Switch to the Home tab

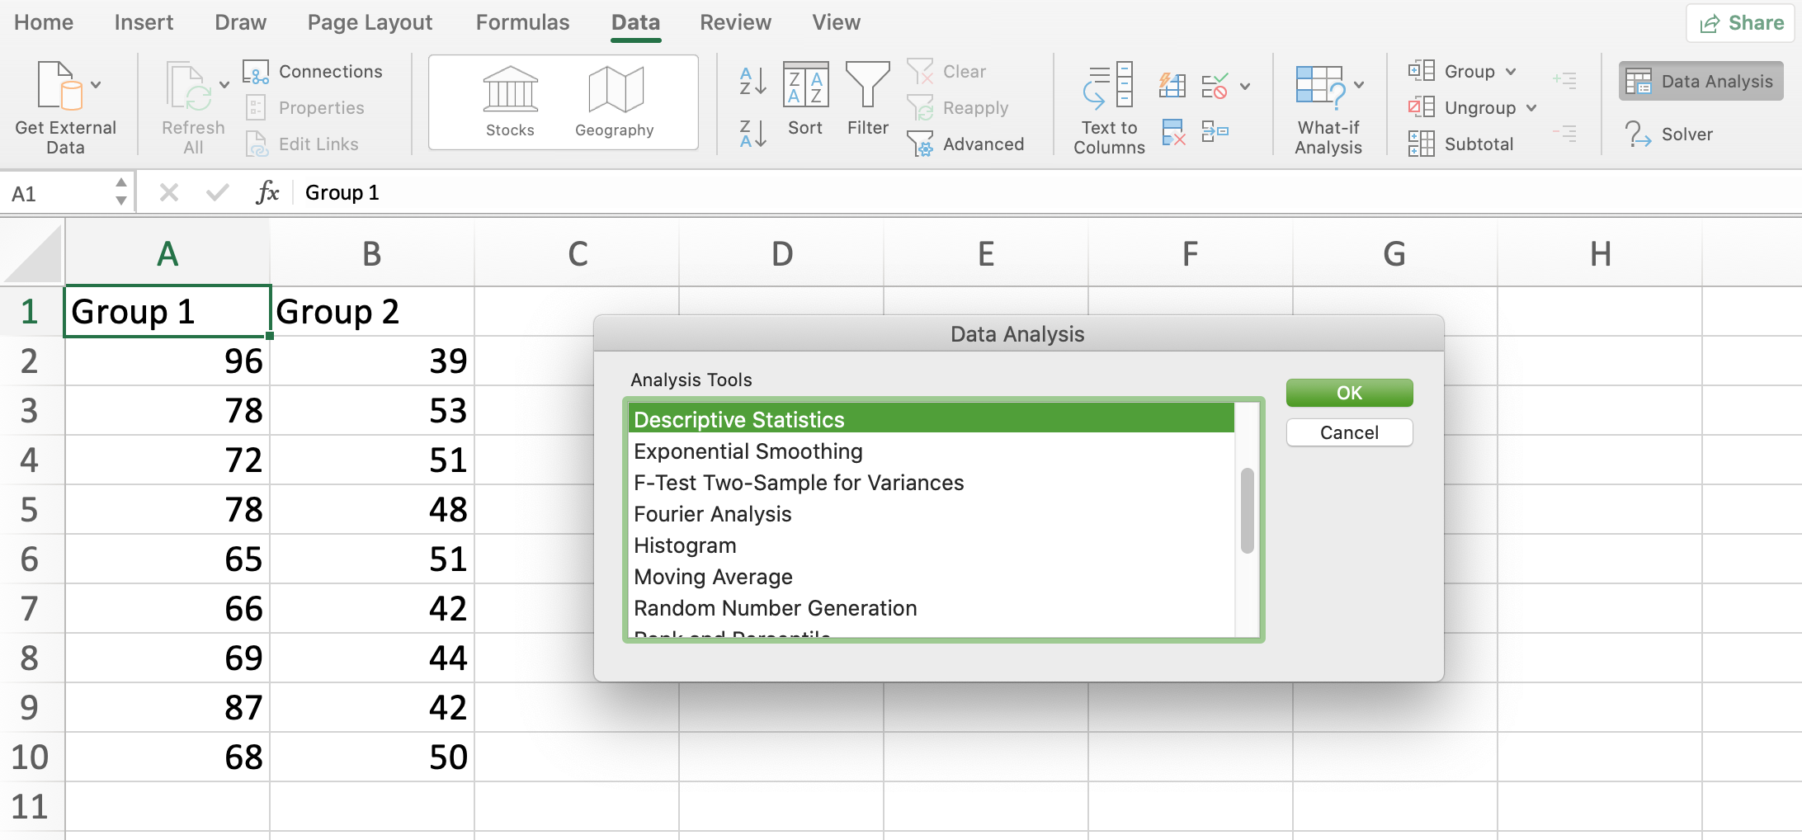pyautogui.click(x=44, y=22)
